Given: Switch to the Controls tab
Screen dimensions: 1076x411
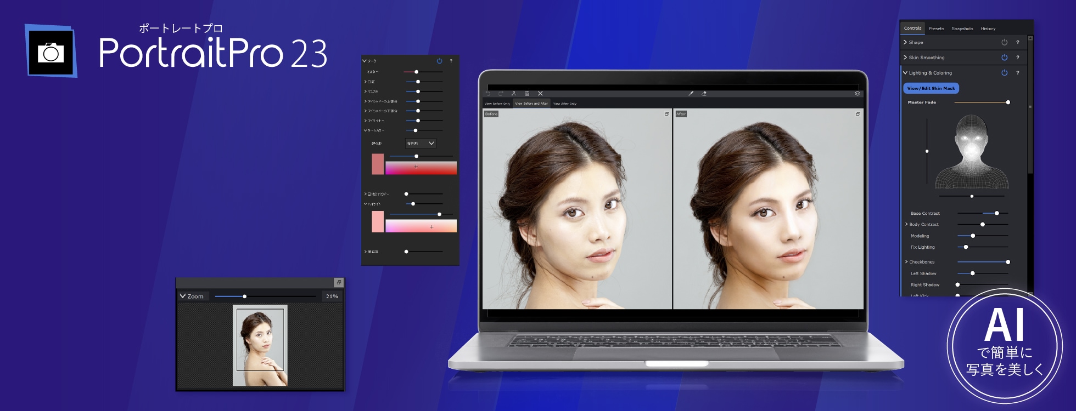Looking at the screenshot, I should (912, 28).
